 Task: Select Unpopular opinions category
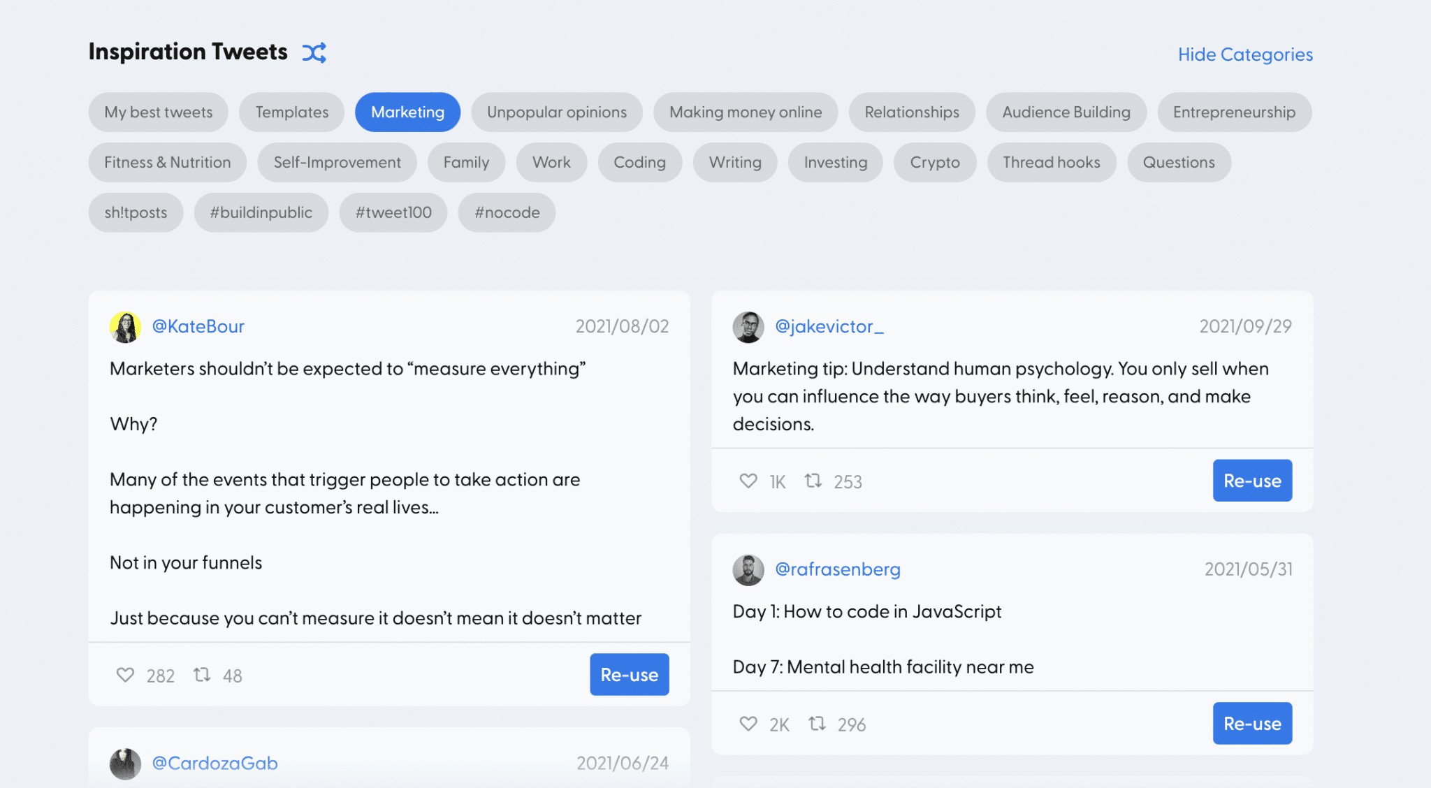point(557,112)
